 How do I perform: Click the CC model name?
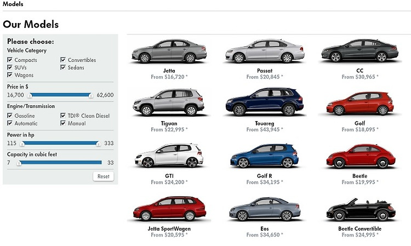pyautogui.click(x=360, y=71)
